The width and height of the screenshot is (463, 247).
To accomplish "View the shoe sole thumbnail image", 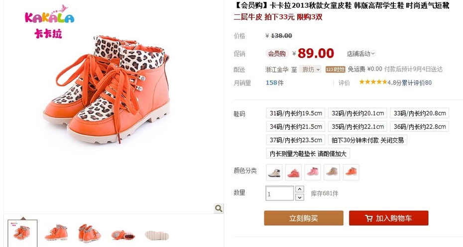I will [157, 235].
